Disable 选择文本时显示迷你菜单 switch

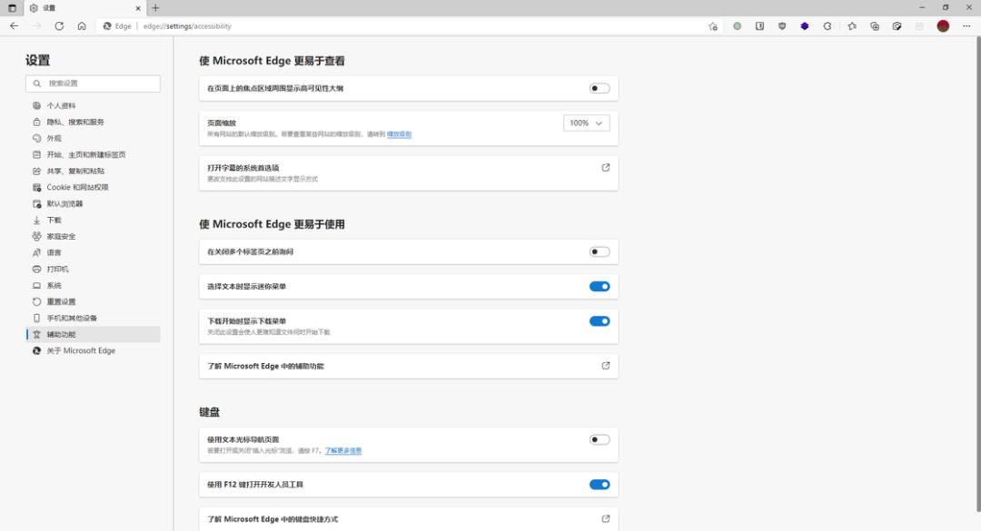coord(599,287)
